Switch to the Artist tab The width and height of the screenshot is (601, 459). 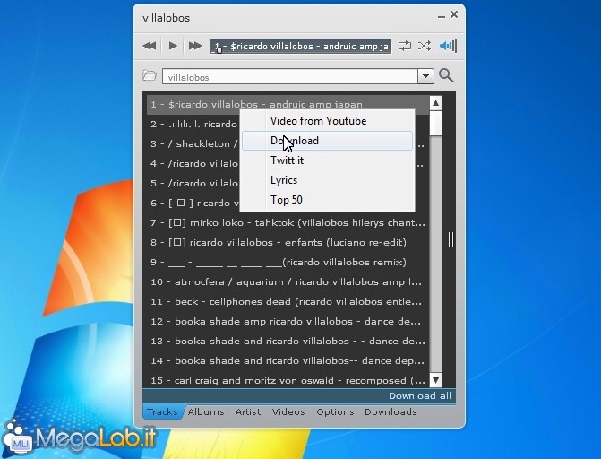pos(248,411)
